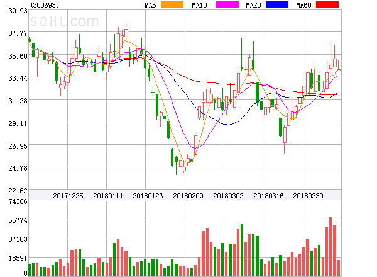Click the tallest red volume bar
Viewport: 377px width, 277px height.
(x=331, y=247)
